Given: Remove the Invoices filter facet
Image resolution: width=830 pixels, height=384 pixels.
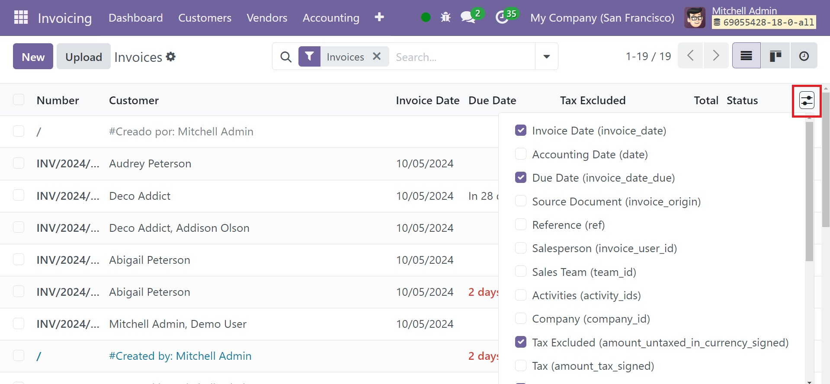Looking at the screenshot, I should [377, 56].
